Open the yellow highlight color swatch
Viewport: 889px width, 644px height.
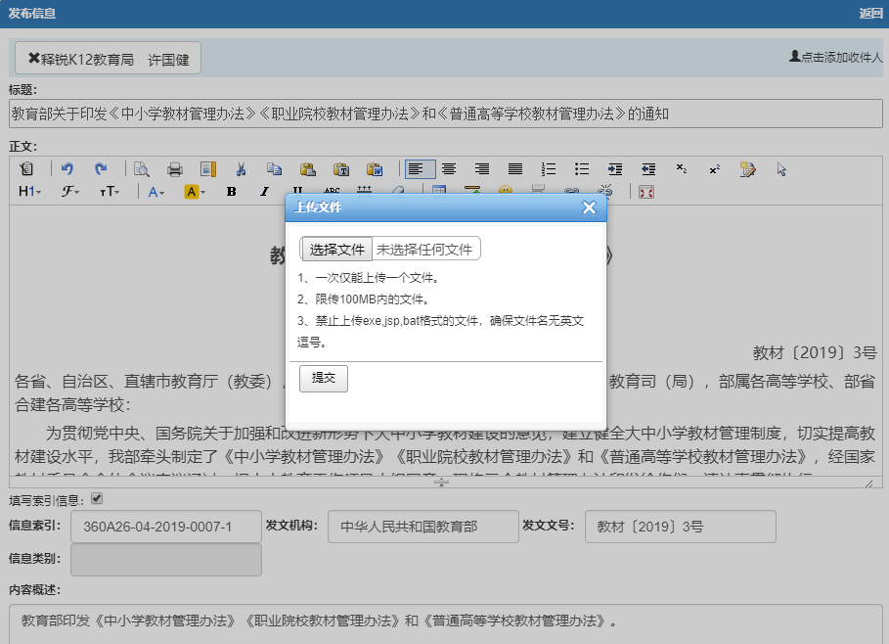[193, 191]
